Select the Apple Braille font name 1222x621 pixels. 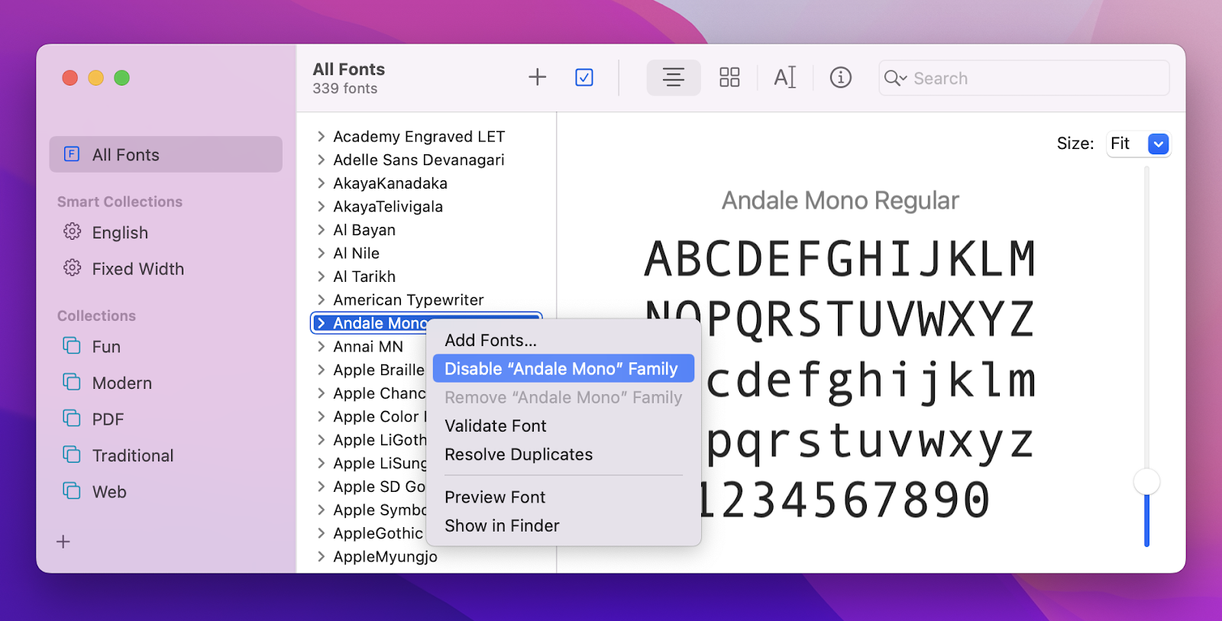pos(379,370)
